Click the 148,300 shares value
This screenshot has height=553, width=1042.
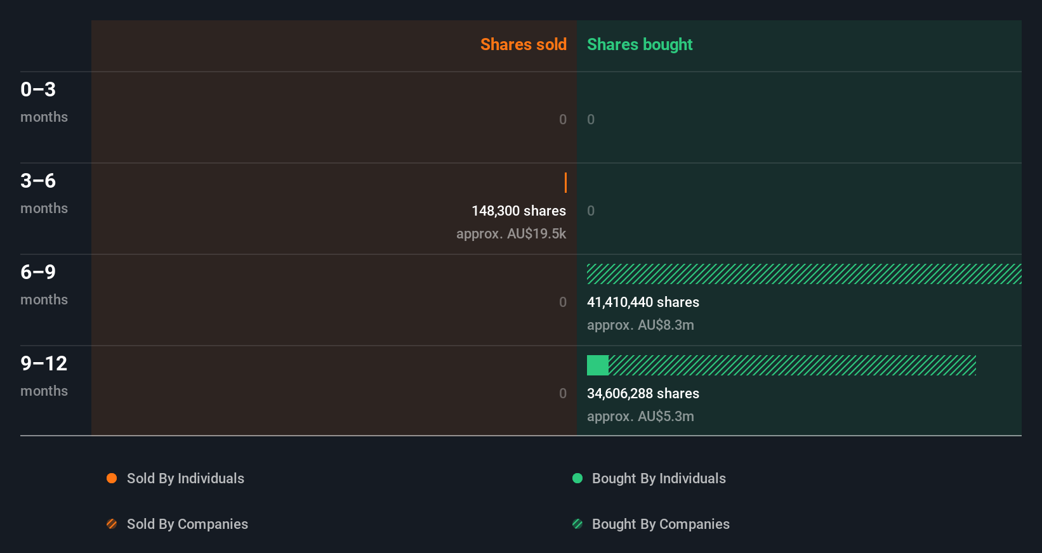[518, 211]
